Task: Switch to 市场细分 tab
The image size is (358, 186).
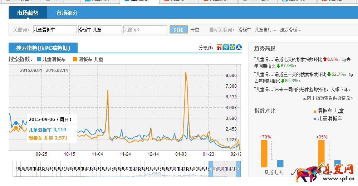Action: tap(67, 13)
